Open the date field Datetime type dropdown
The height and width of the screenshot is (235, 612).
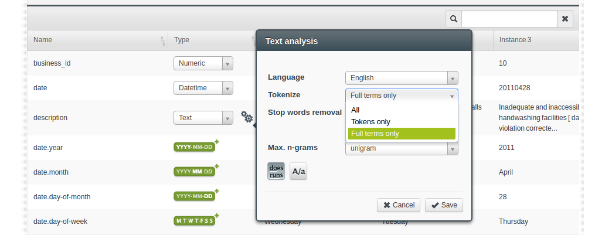203,88
